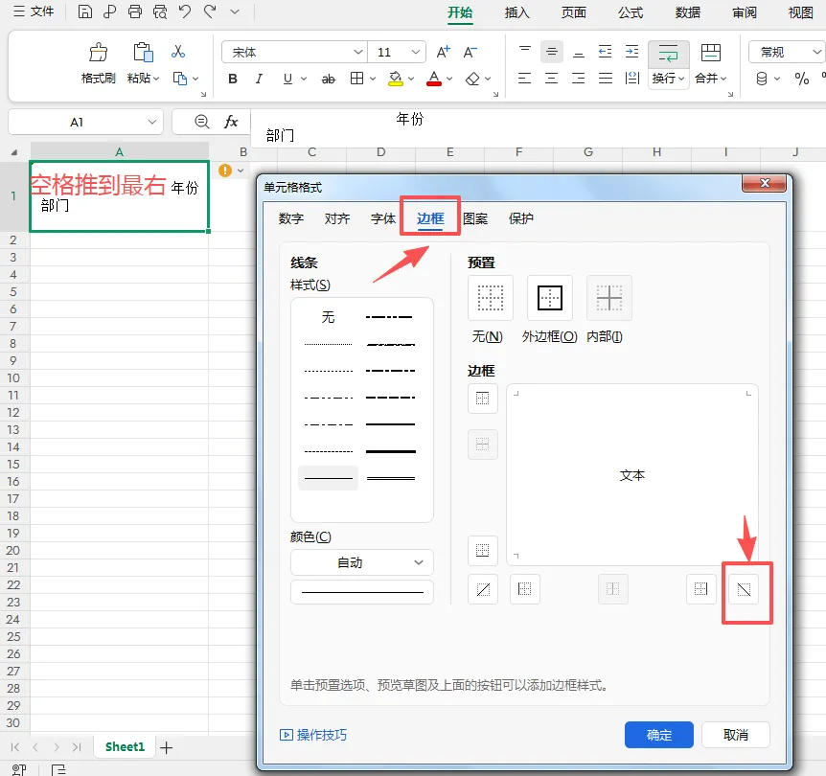826x776 pixels.
Task: Click the cell borders grid icon
Action: pyautogui.click(x=356, y=79)
